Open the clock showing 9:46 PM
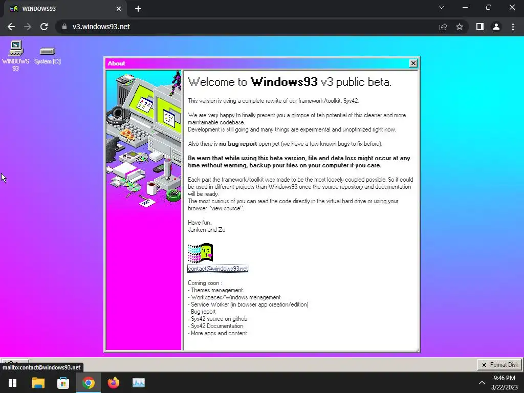This screenshot has height=393, width=524. pyautogui.click(x=504, y=383)
